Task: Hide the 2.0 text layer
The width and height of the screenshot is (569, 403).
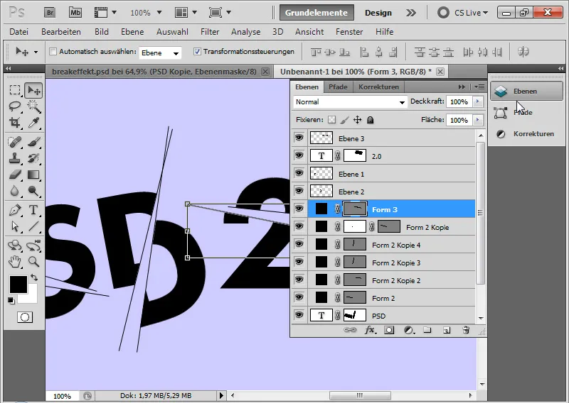Action: coord(299,155)
